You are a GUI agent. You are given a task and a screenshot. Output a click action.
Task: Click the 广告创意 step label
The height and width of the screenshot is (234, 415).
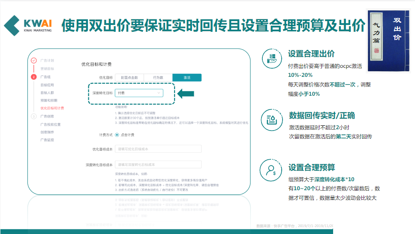[47, 116]
